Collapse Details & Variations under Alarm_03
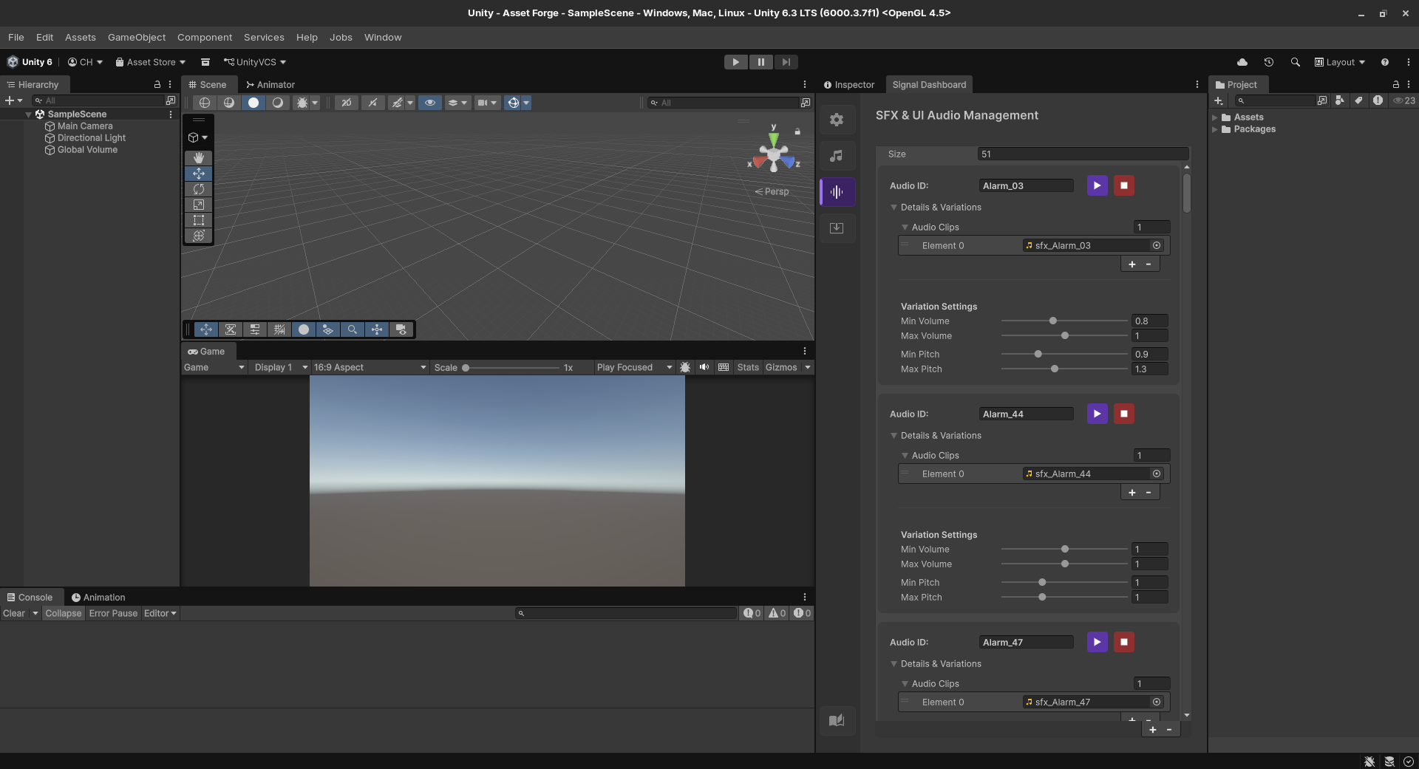1419x769 pixels. 894,208
